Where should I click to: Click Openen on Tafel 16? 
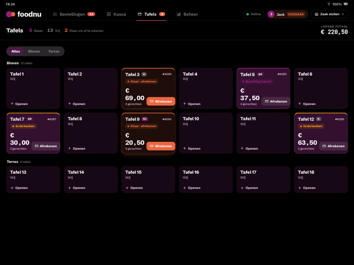point(192,187)
